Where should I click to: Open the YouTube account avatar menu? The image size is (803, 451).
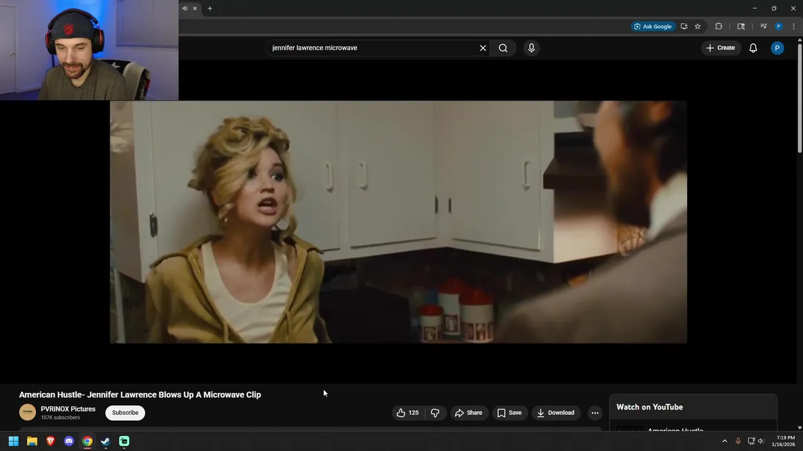[777, 48]
